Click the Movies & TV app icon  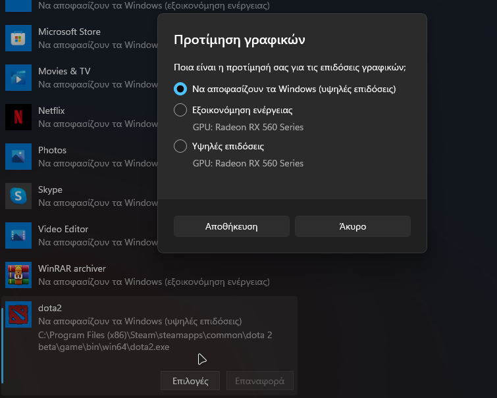(x=18, y=78)
